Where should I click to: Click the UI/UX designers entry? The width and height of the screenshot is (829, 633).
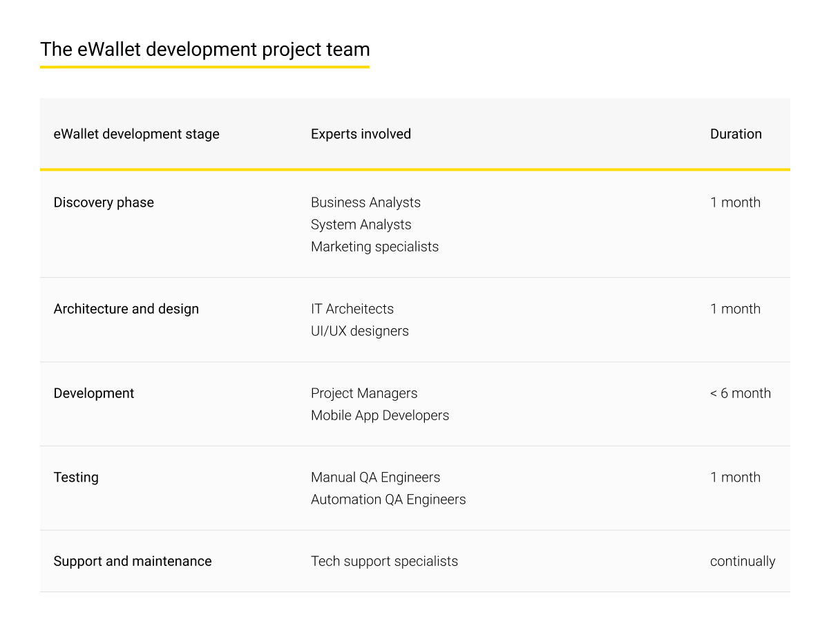(x=360, y=331)
